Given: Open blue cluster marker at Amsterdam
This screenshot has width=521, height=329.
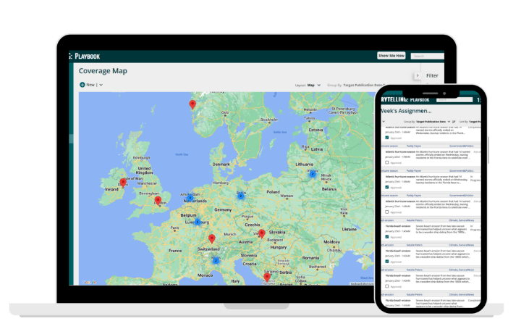Looking at the screenshot, I should (190, 198).
